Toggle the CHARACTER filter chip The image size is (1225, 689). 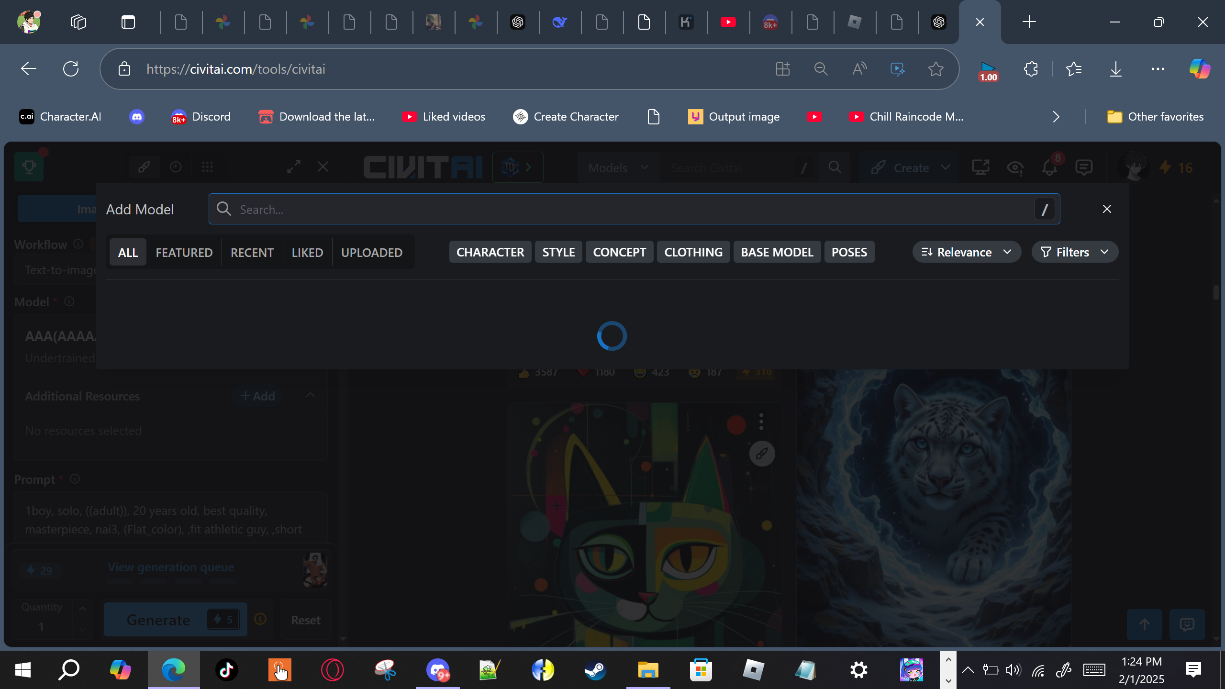tap(490, 252)
